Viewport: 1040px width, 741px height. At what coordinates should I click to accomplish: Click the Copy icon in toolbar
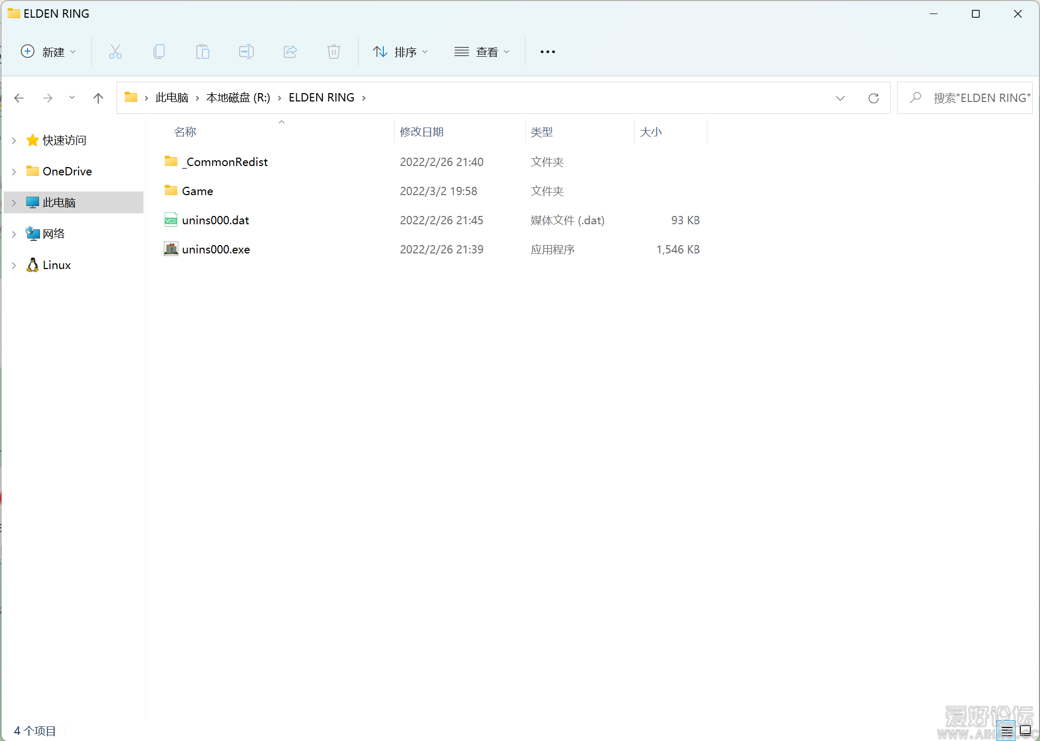pos(159,52)
